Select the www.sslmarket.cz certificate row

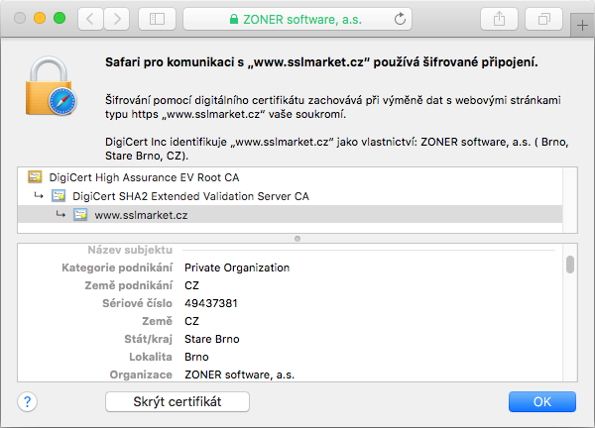(290, 215)
